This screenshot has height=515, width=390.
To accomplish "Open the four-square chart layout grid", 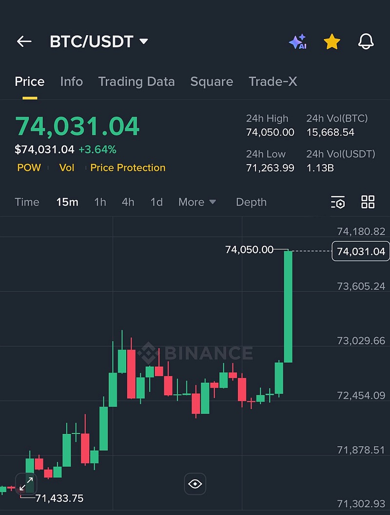I will click(368, 202).
